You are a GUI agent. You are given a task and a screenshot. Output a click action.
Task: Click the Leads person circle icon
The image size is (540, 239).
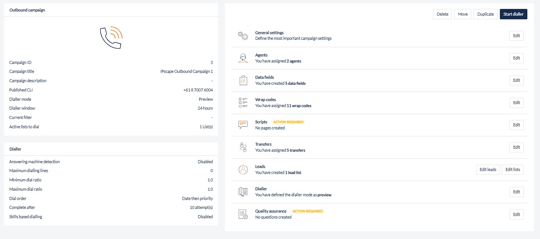point(243,169)
